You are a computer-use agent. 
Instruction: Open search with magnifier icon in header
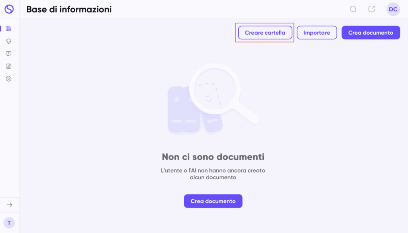(x=353, y=9)
